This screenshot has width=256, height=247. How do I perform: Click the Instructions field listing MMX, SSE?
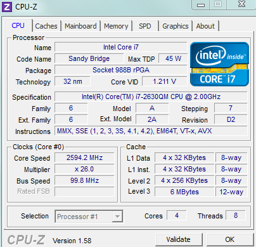pyautogui.click(x=151, y=131)
